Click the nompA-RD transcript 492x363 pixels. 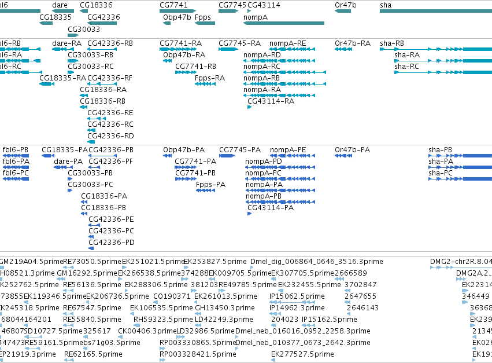click(279, 61)
